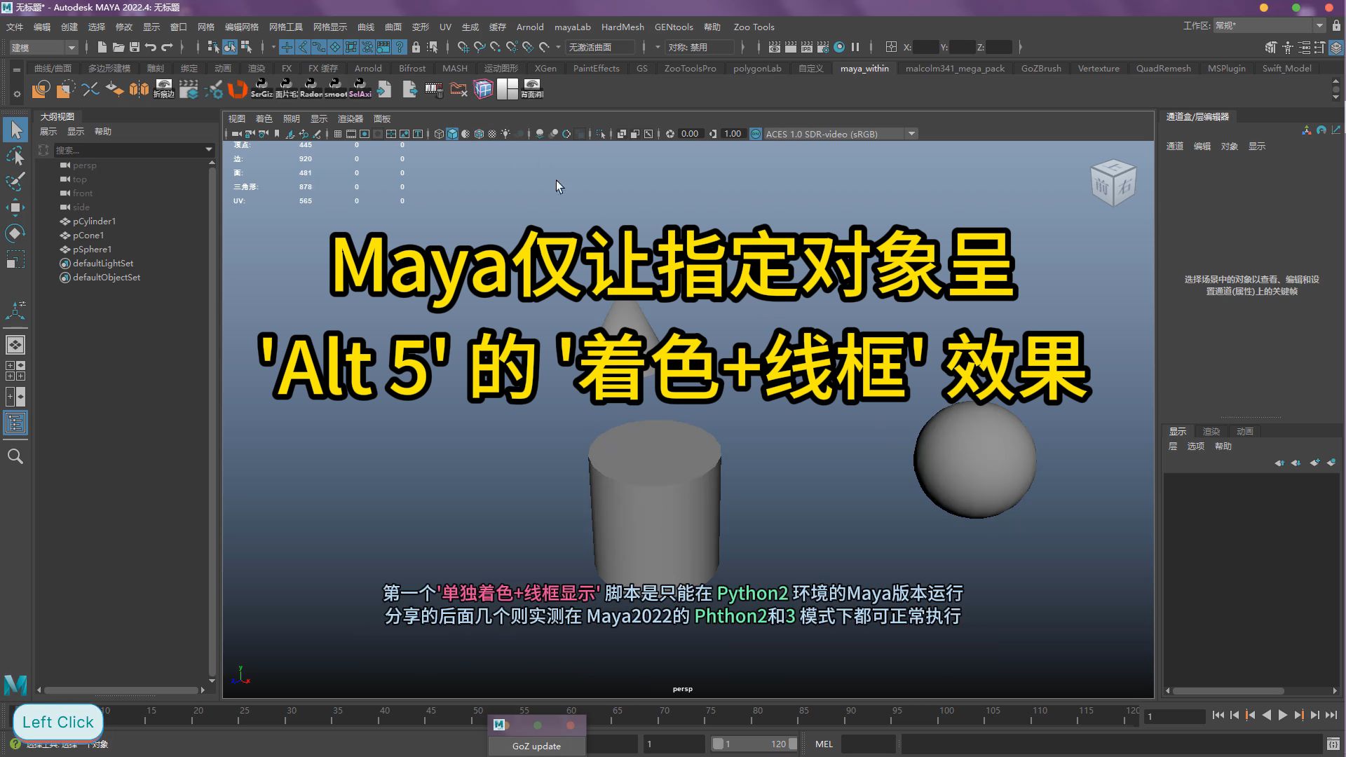Click frame 60 on the time slider
Image resolution: width=1346 pixels, height=757 pixels.
pos(571,711)
